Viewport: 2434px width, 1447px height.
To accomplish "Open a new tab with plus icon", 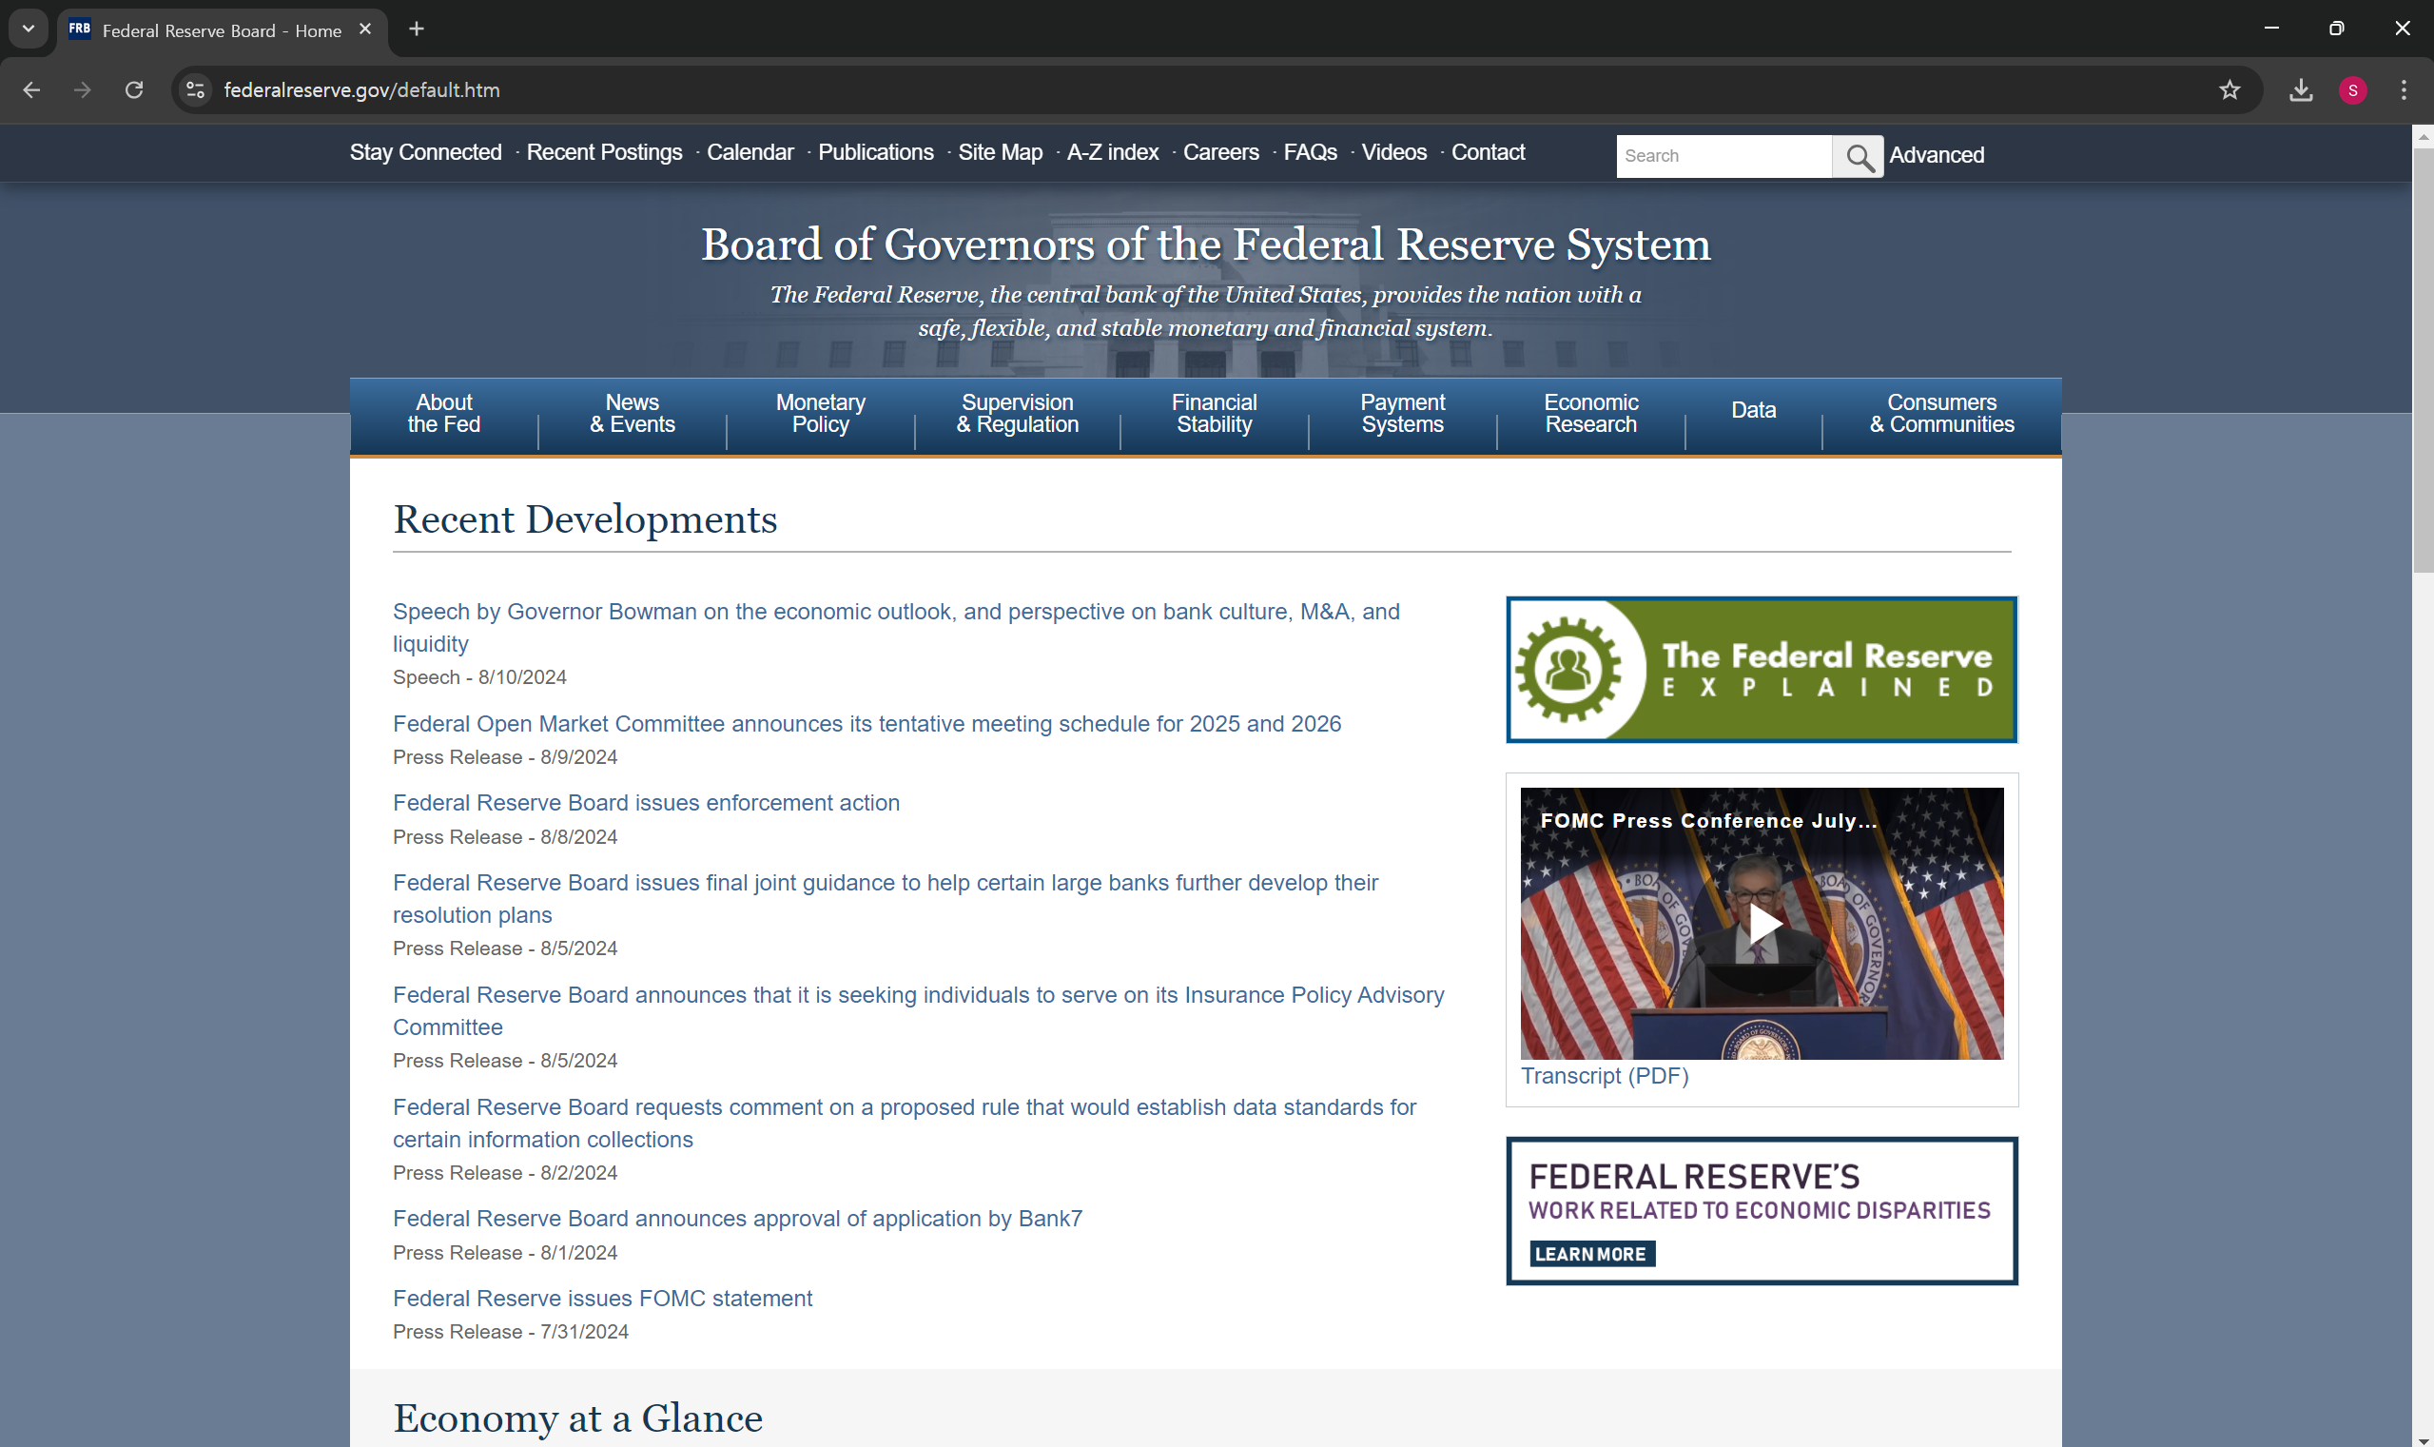I will point(417,29).
